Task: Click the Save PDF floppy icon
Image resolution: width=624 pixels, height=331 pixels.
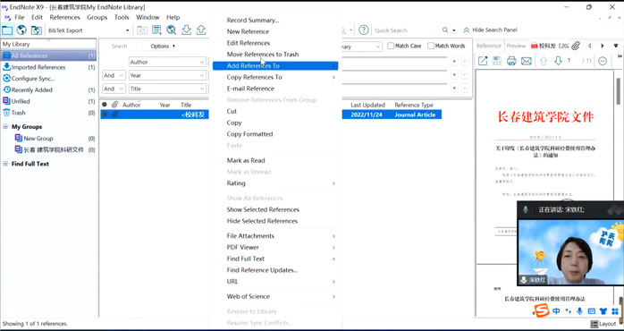Action: click(497, 61)
